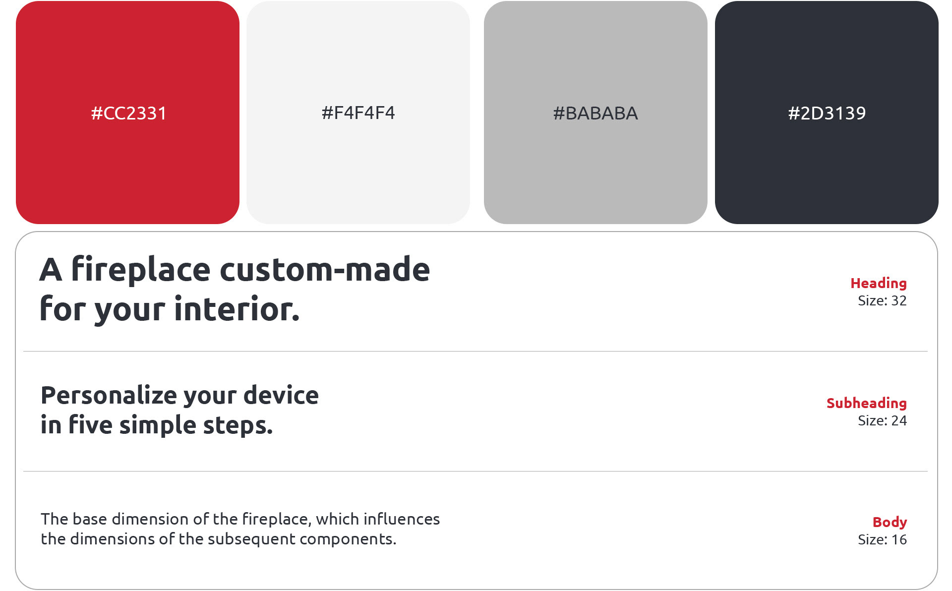Screen dimensions: 952x591
Task: Click the "A fireplace custom-made" heading line
Action: [x=235, y=270]
